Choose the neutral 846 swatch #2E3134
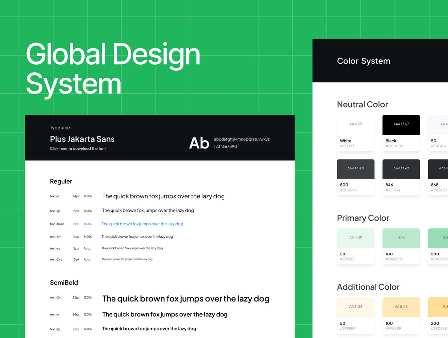This screenshot has width=448, height=338. click(401, 177)
